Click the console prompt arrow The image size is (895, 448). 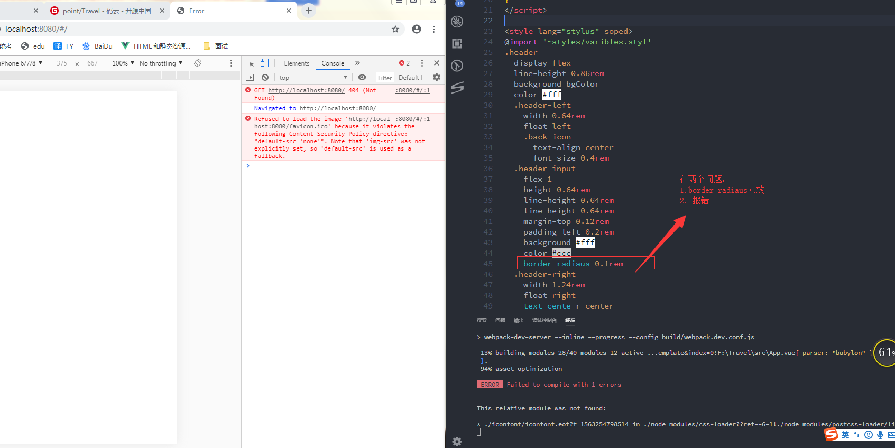click(247, 166)
